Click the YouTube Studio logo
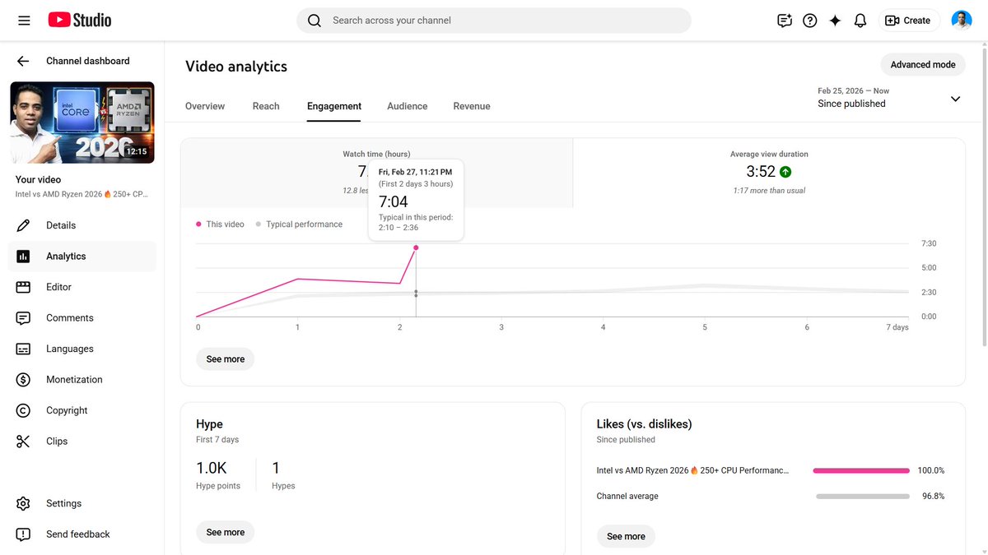Image resolution: width=988 pixels, height=555 pixels. (x=80, y=21)
